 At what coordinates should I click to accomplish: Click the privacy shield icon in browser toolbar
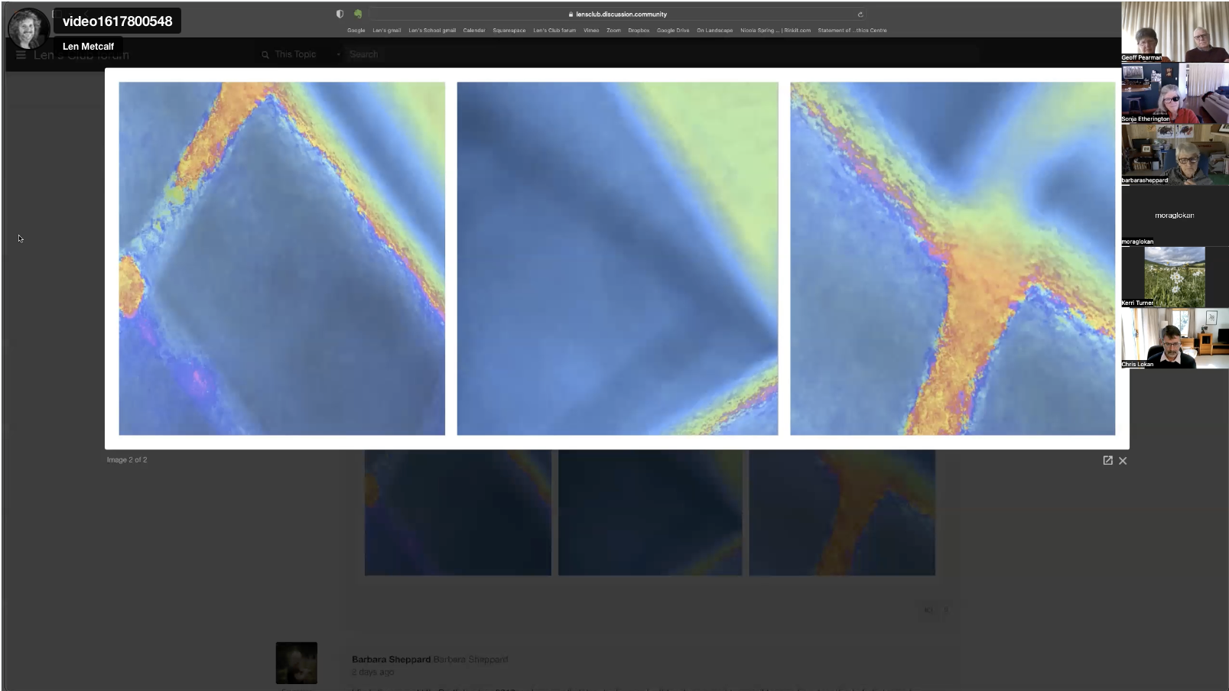point(340,14)
